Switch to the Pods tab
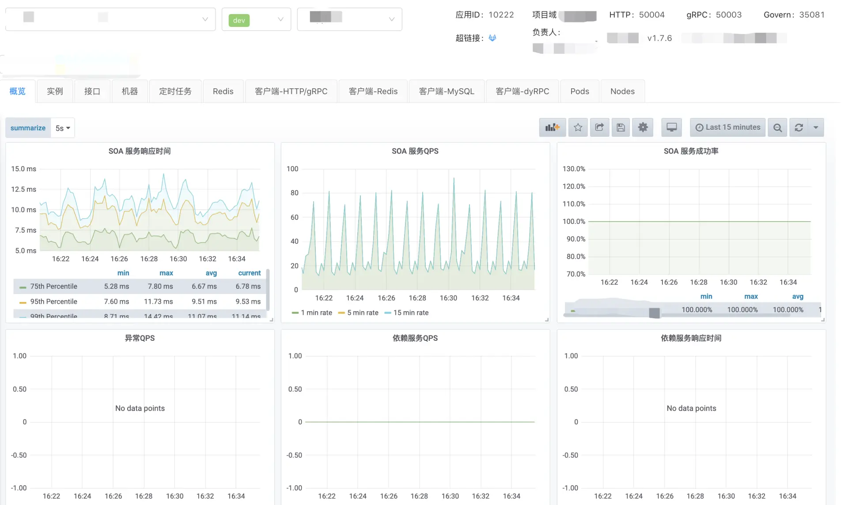The height and width of the screenshot is (505, 848). 579,91
